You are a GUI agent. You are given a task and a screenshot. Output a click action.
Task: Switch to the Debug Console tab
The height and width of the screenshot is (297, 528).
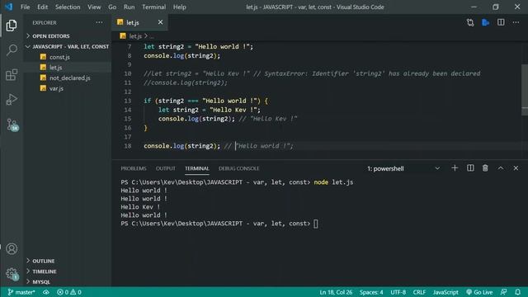[x=238, y=168]
